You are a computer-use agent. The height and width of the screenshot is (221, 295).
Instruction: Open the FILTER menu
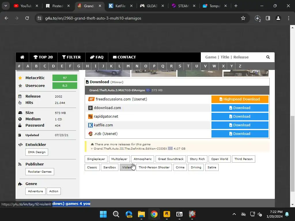click(71, 57)
